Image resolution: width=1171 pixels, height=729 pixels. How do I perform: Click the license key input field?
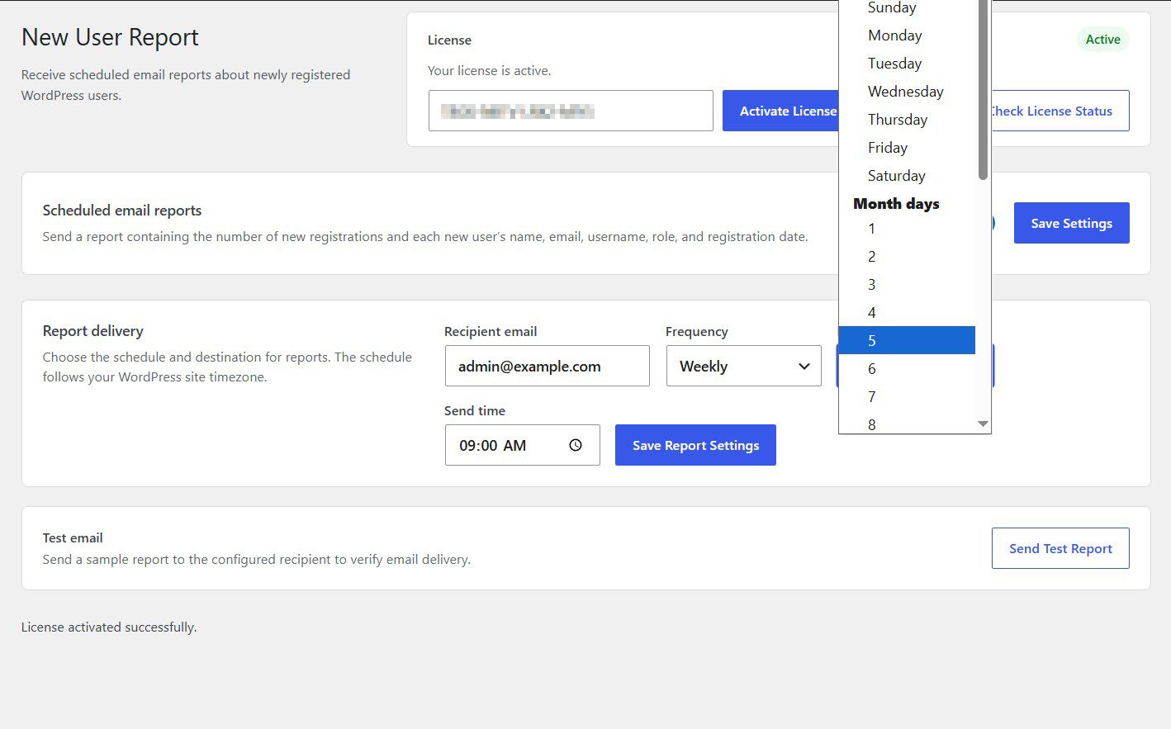point(571,111)
